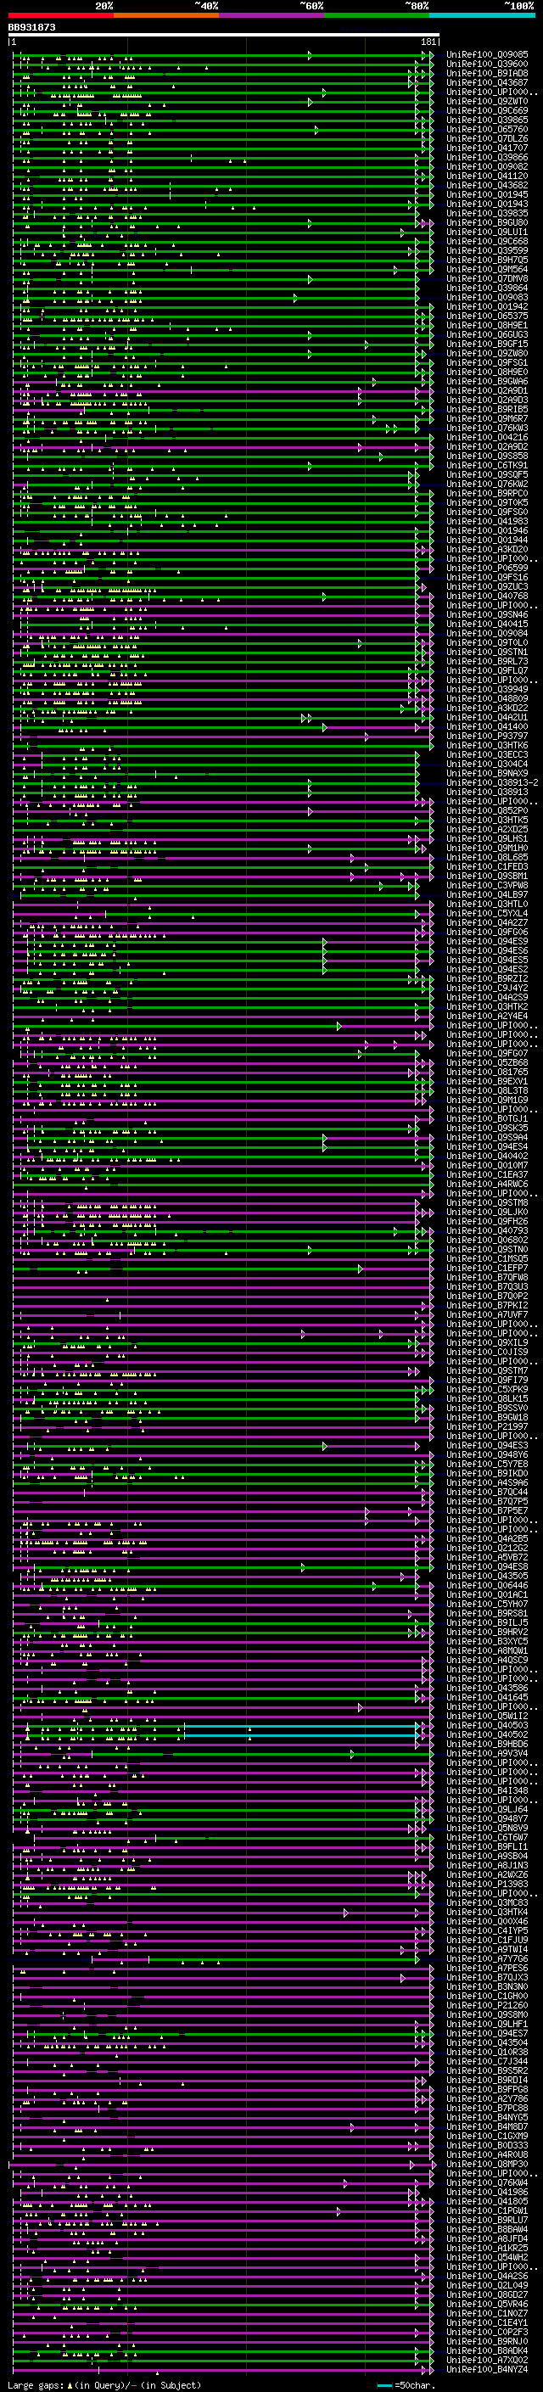Open hit UniRef100_Q9ZWT0
Image resolution: width=543 pixels, height=2392 pixels.
pos(487,101)
